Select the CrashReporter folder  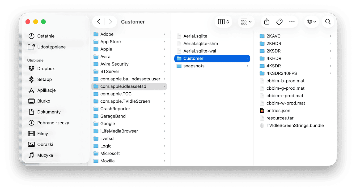point(129,108)
